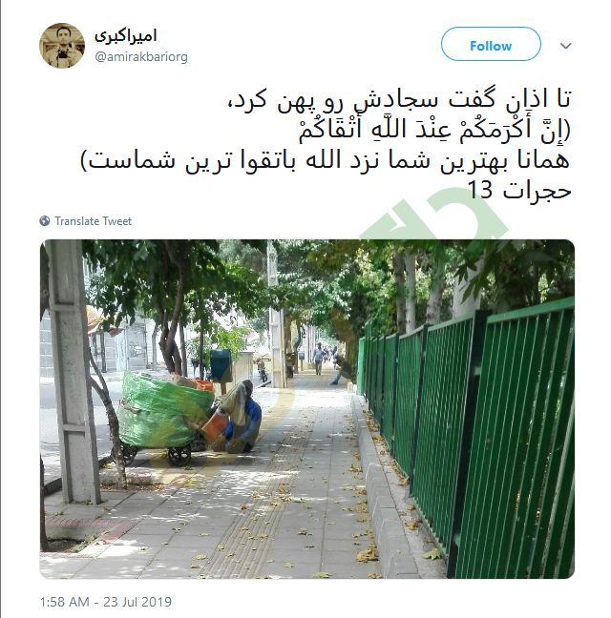This screenshot has height=618, width=611.
Task: Click the Persian translation line of the verse
Action: click(x=326, y=161)
